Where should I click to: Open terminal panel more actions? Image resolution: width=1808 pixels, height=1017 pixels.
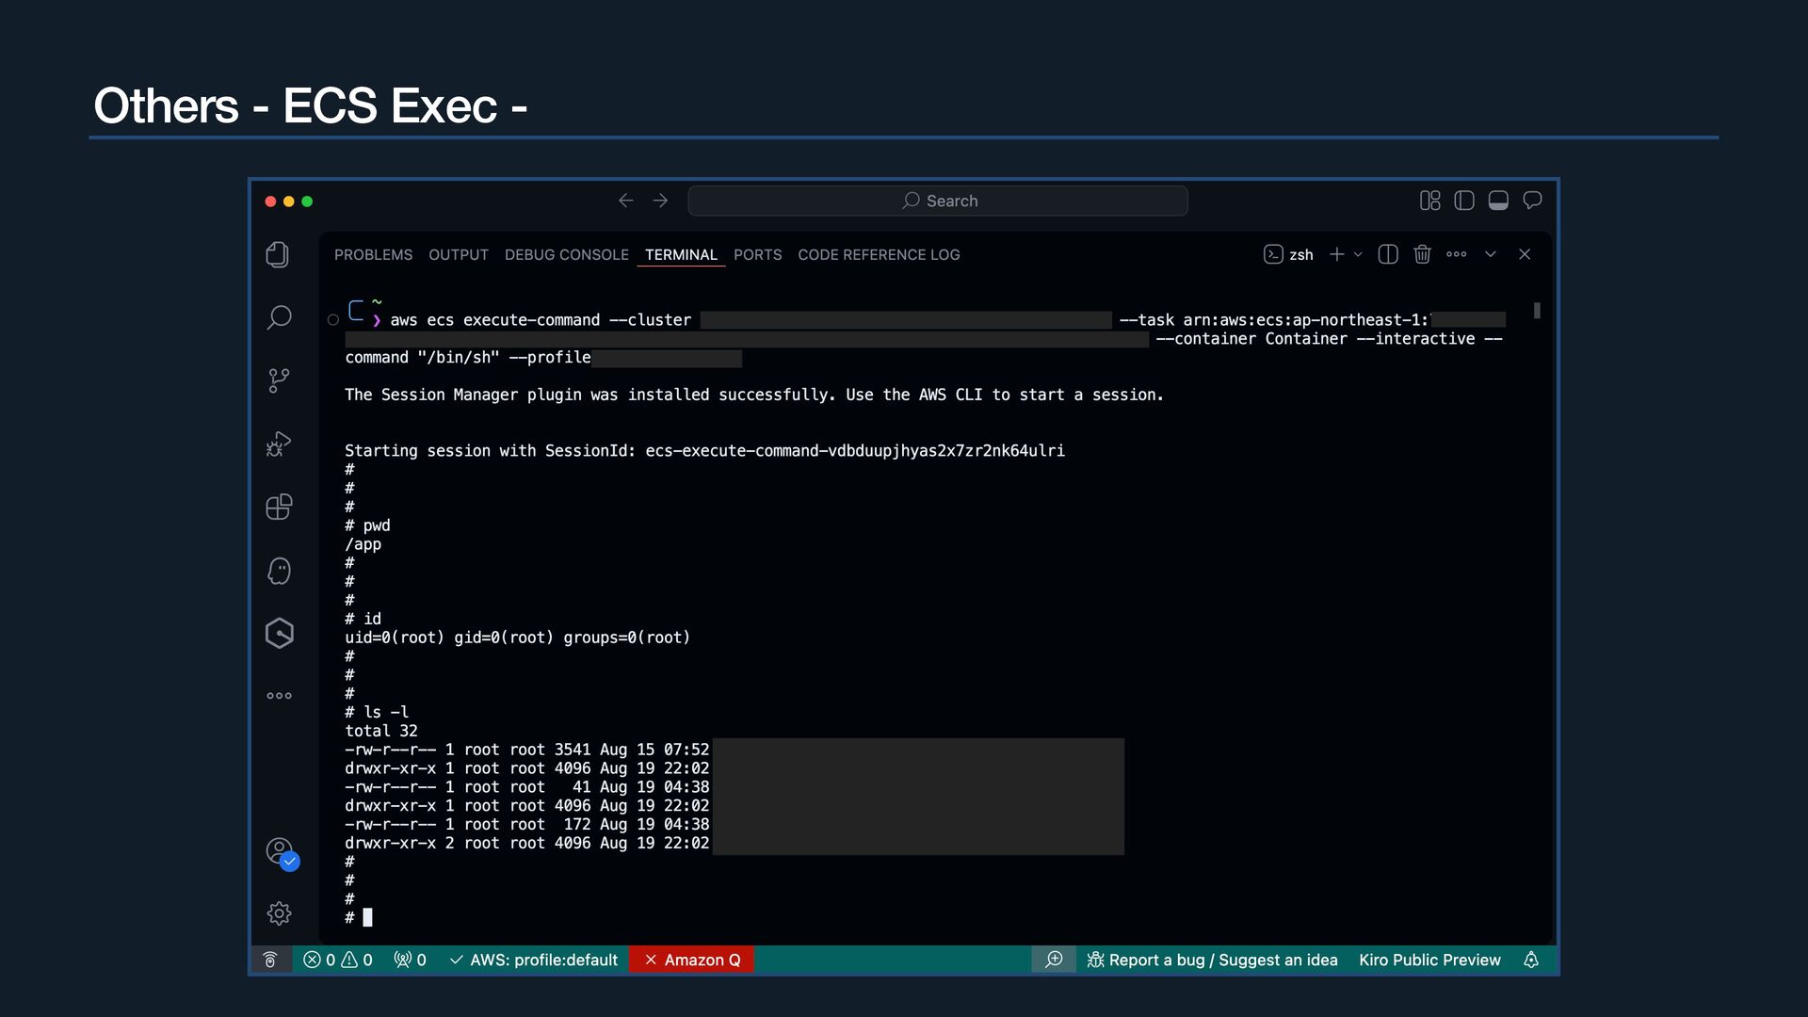point(1457,254)
